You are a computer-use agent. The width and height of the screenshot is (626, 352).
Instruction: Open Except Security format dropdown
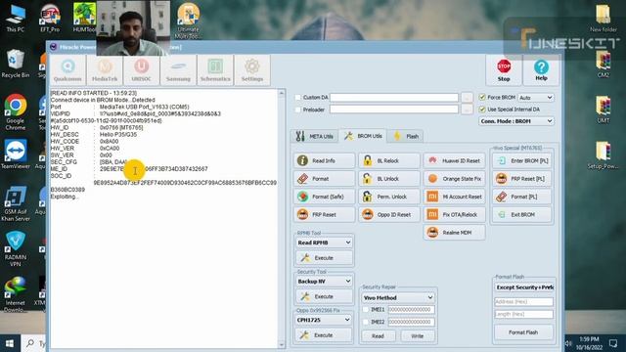524,287
